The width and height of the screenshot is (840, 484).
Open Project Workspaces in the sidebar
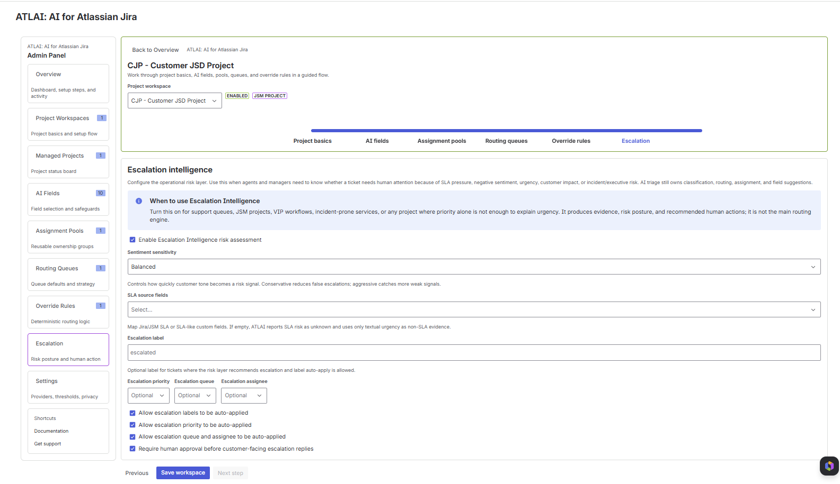tap(68, 124)
